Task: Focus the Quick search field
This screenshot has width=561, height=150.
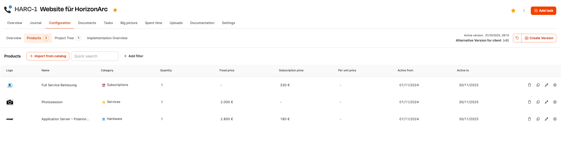Action: [94, 56]
